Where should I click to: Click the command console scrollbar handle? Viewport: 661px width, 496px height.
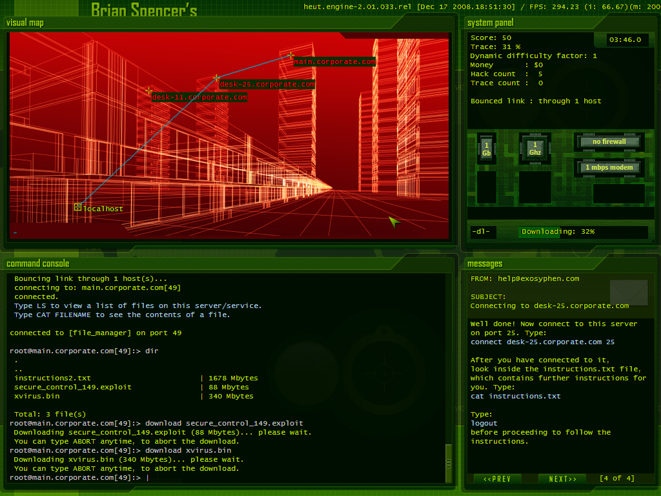click(448, 462)
